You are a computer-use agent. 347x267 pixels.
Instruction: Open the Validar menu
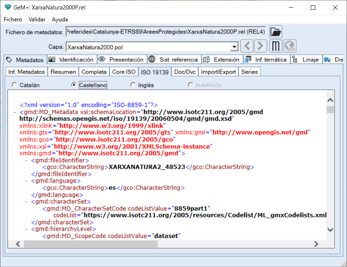point(37,19)
